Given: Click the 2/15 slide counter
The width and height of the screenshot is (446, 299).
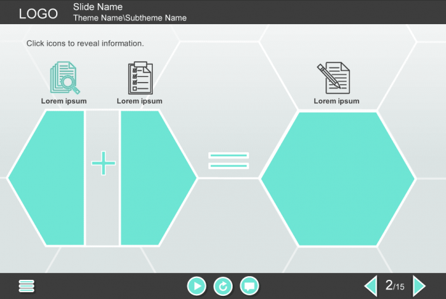Looking at the screenshot, I should [x=395, y=286].
